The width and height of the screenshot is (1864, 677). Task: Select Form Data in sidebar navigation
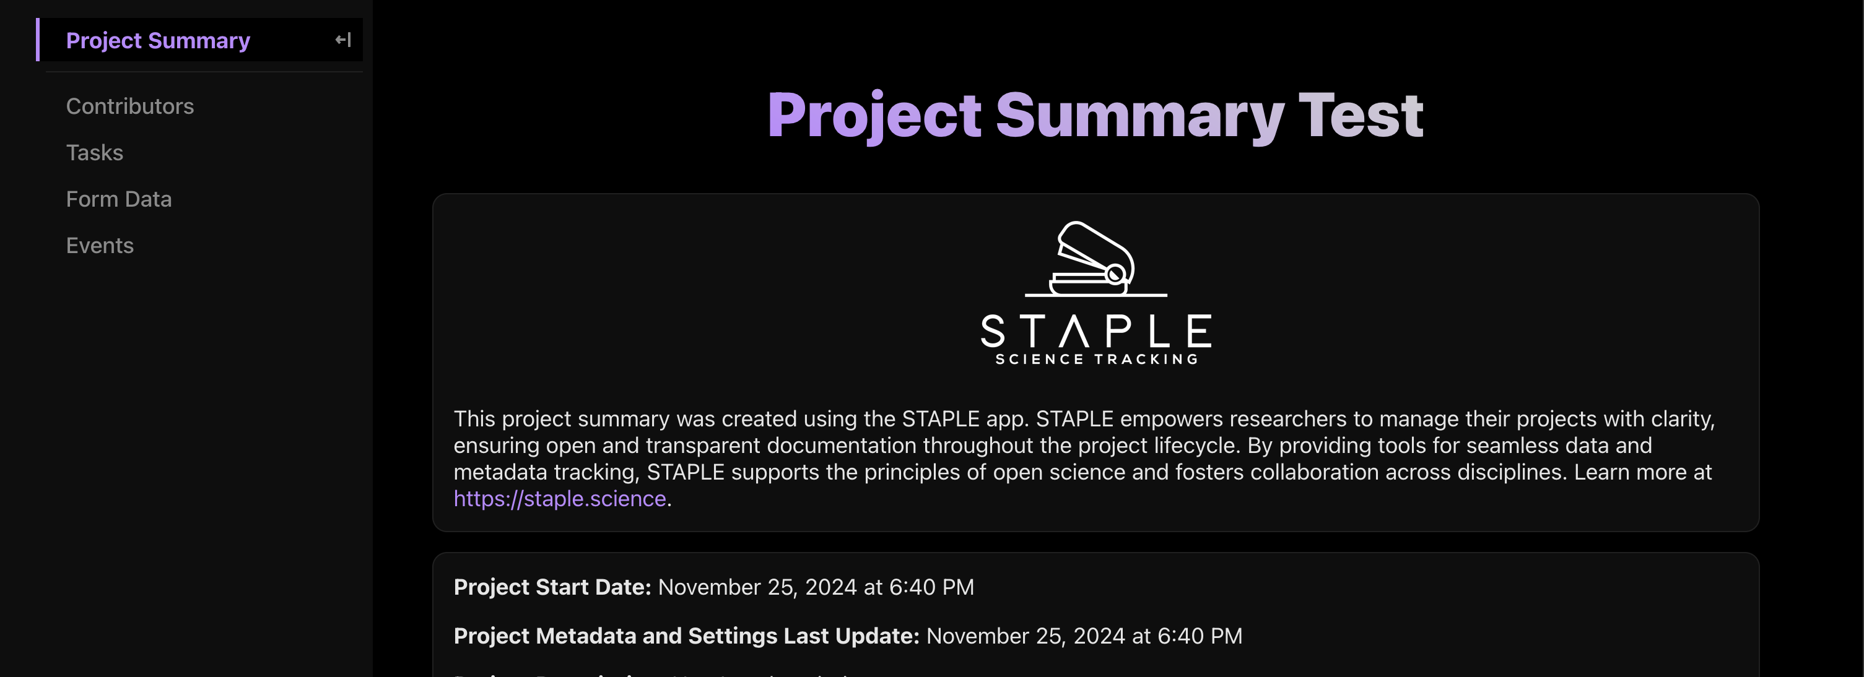coord(119,199)
